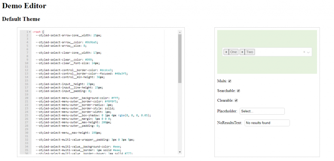Open select menu with chevron arrow
Screen dimensions: 334x161
[x=308, y=52]
